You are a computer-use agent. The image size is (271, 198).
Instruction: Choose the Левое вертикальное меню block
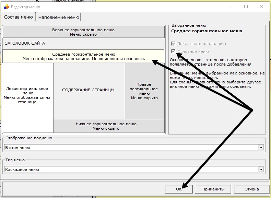pos(27,95)
